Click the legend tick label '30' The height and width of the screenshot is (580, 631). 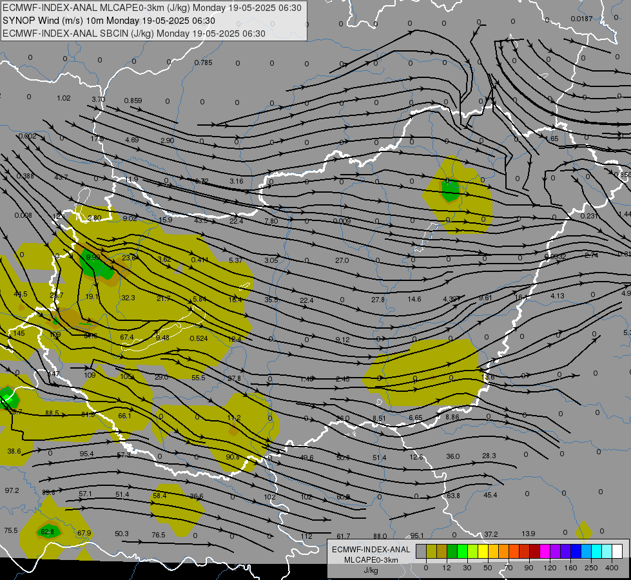(x=467, y=568)
